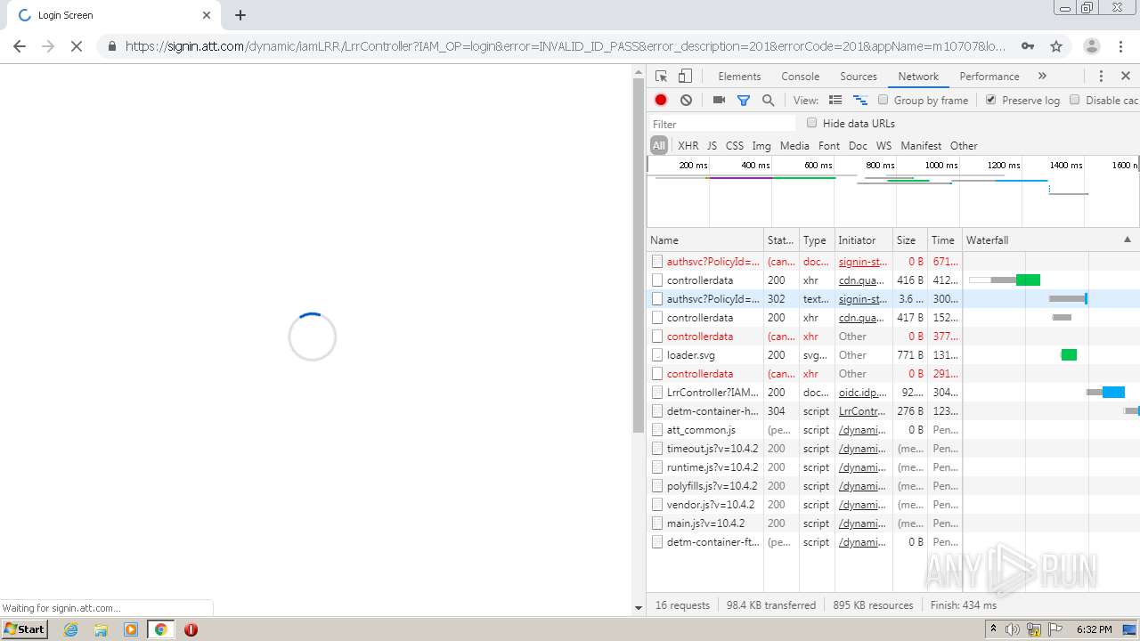Close the DevTools panel

click(1126, 77)
